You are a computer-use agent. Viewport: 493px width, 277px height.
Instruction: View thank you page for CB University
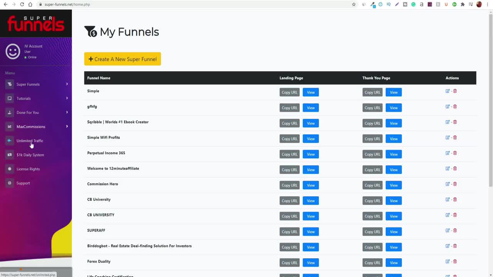click(393, 201)
